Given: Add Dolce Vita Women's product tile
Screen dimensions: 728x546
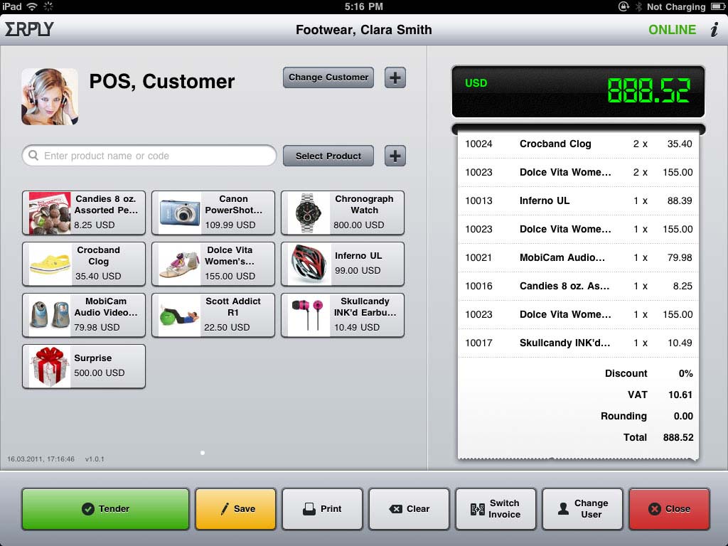Looking at the screenshot, I should [213, 264].
